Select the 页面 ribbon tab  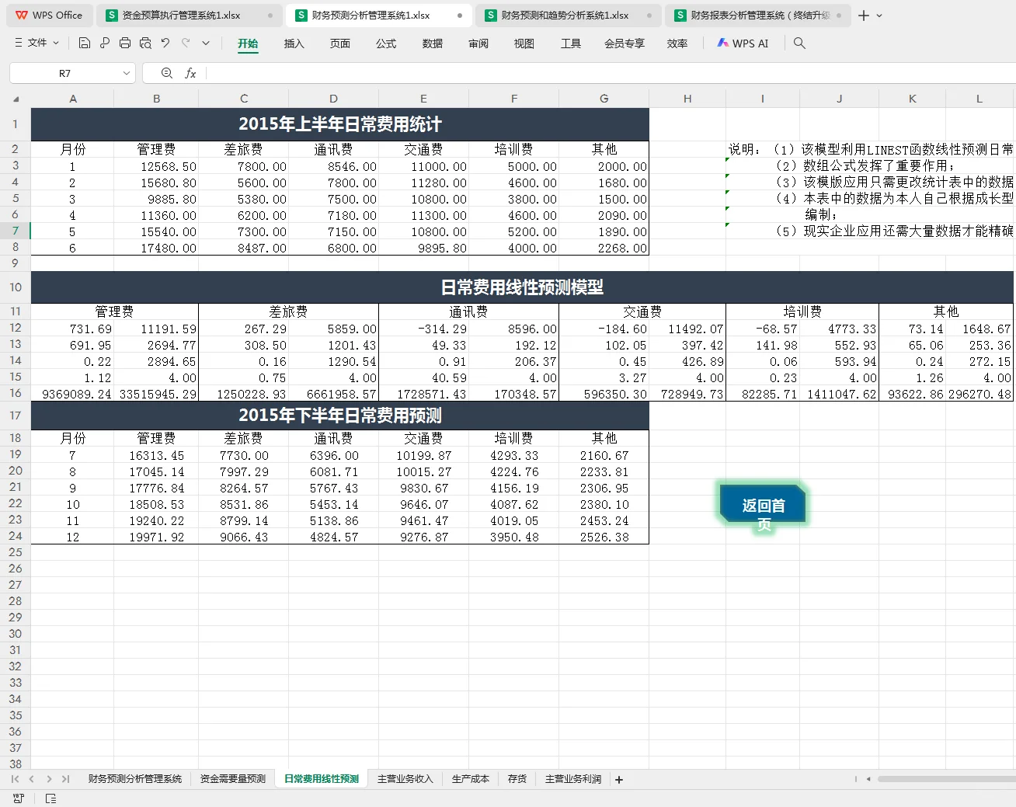340,43
